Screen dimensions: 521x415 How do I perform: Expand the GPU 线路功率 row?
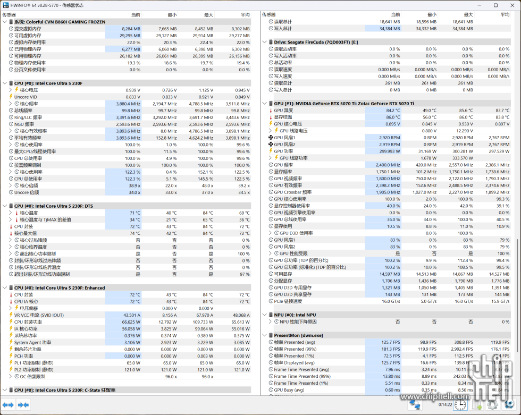(270, 158)
